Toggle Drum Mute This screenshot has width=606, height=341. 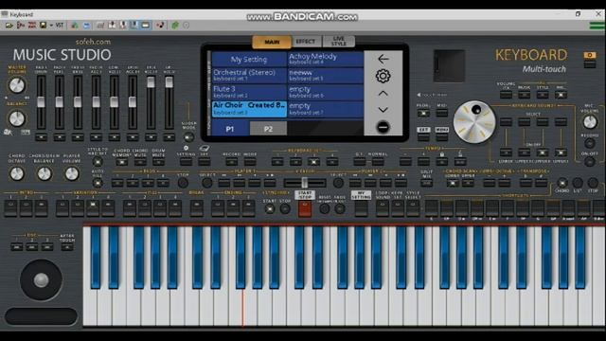tap(158, 162)
